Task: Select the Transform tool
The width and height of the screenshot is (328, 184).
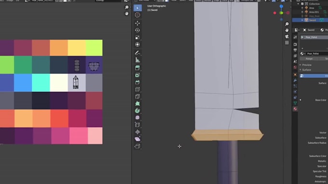Action: (x=137, y=44)
